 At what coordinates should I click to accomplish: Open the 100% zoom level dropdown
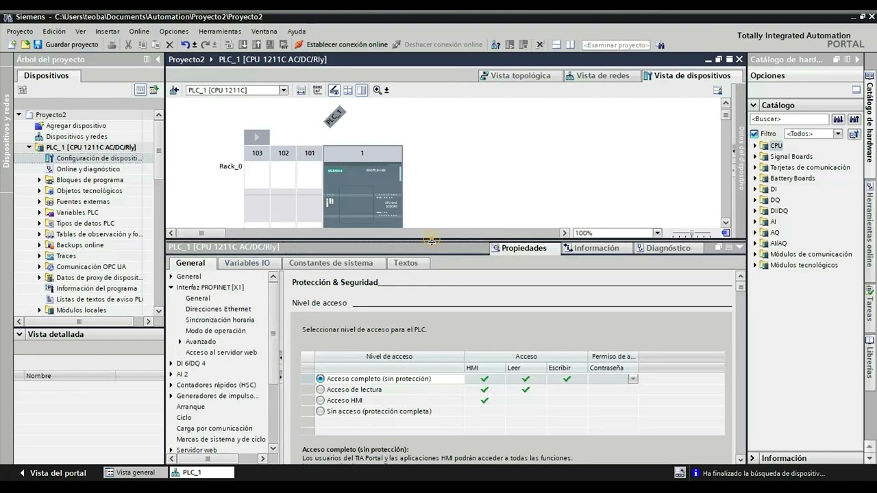(657, 233)
